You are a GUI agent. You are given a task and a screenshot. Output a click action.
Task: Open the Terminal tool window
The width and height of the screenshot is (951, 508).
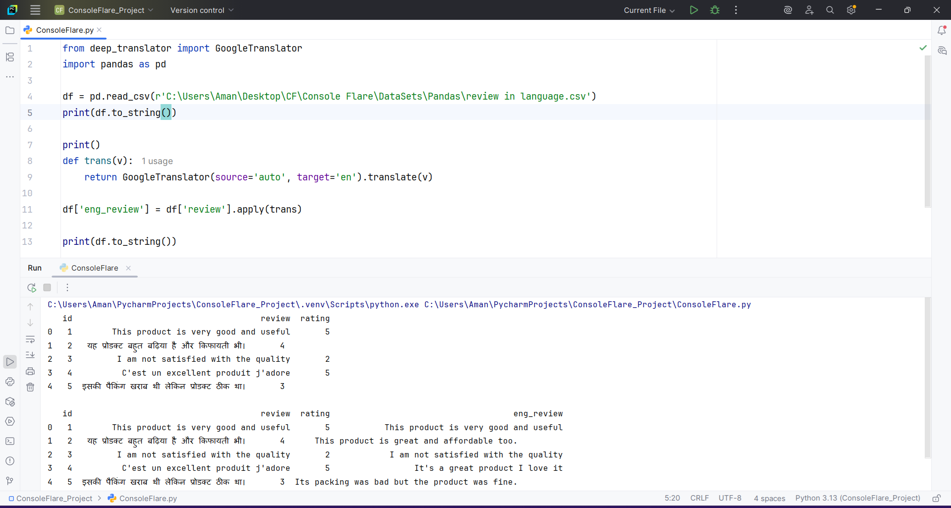coord(10,441)
